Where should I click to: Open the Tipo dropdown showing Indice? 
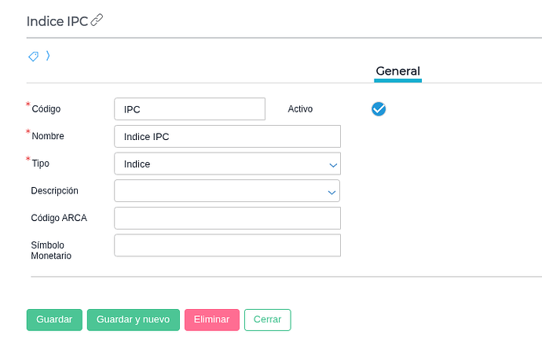click(x=227, y=164)
